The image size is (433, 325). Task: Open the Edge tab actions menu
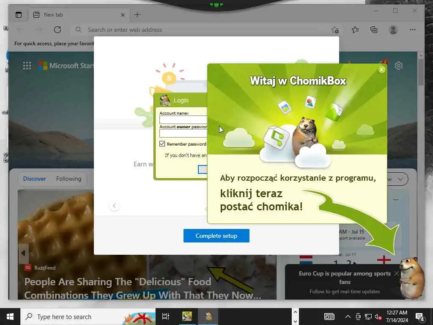point(19,15)
